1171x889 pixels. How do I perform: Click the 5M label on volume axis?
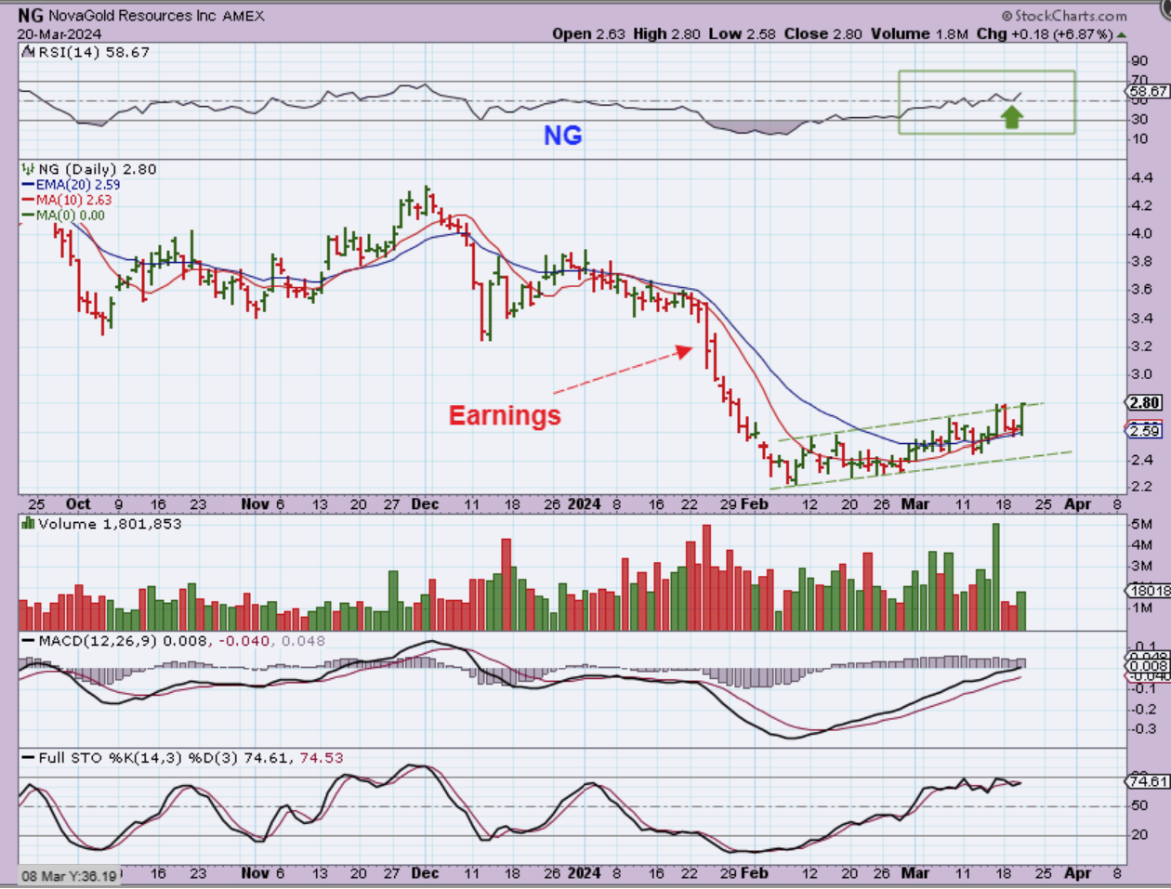coord(1142,525)
